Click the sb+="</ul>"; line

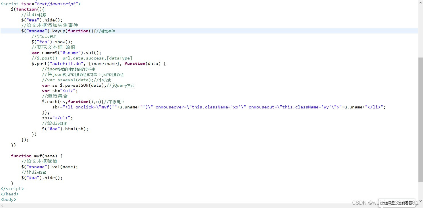click(x=57, y=118)
